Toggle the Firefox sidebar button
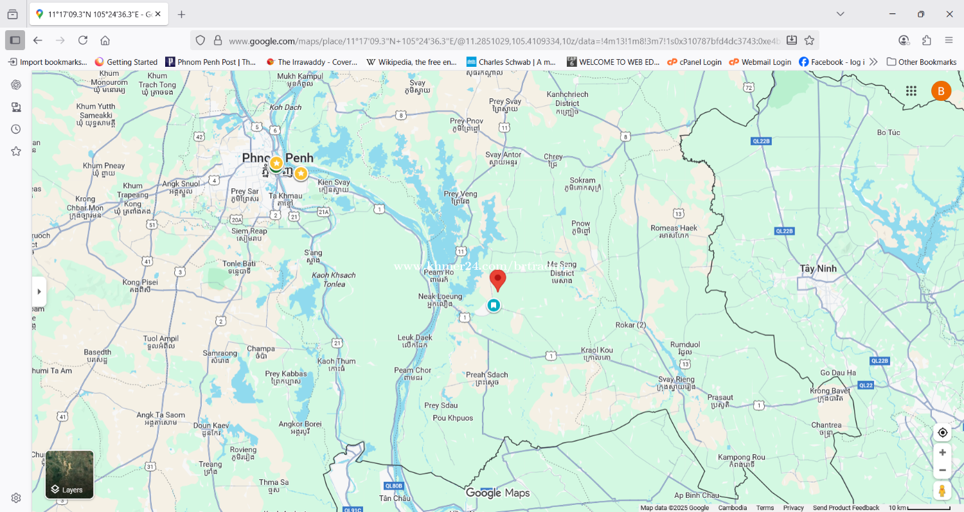The width and height of the screenshot is (964, 512). (x=15, y=40)
